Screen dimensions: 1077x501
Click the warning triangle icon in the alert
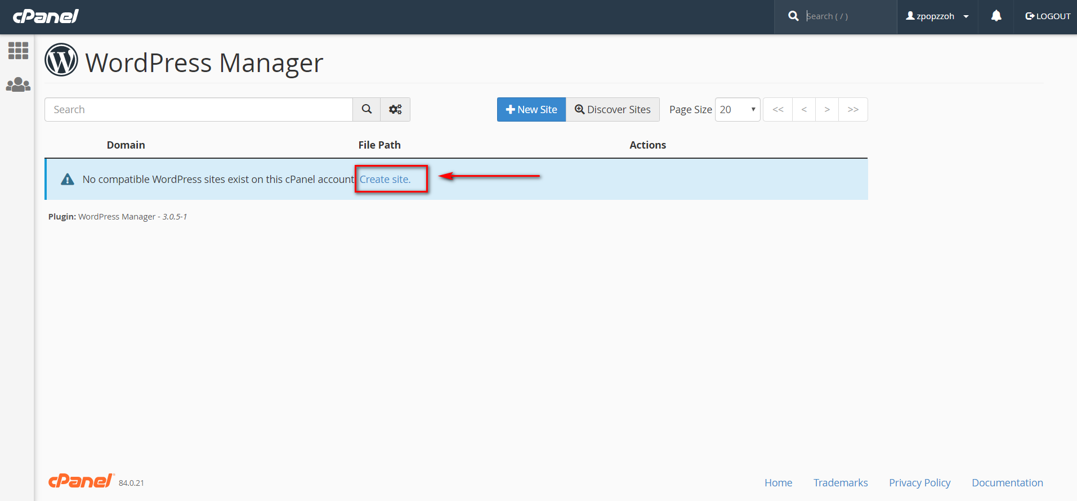[68, 180]
